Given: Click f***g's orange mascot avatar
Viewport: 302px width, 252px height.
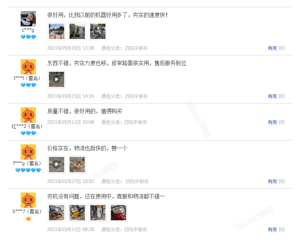Looking at the screenshot, I should click(28, 152).
